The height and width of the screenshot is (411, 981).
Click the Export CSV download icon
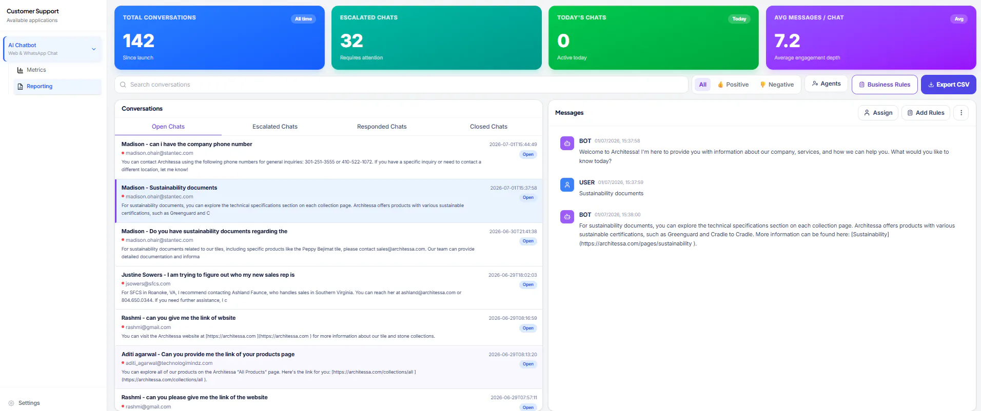click(x=931, y=85)
